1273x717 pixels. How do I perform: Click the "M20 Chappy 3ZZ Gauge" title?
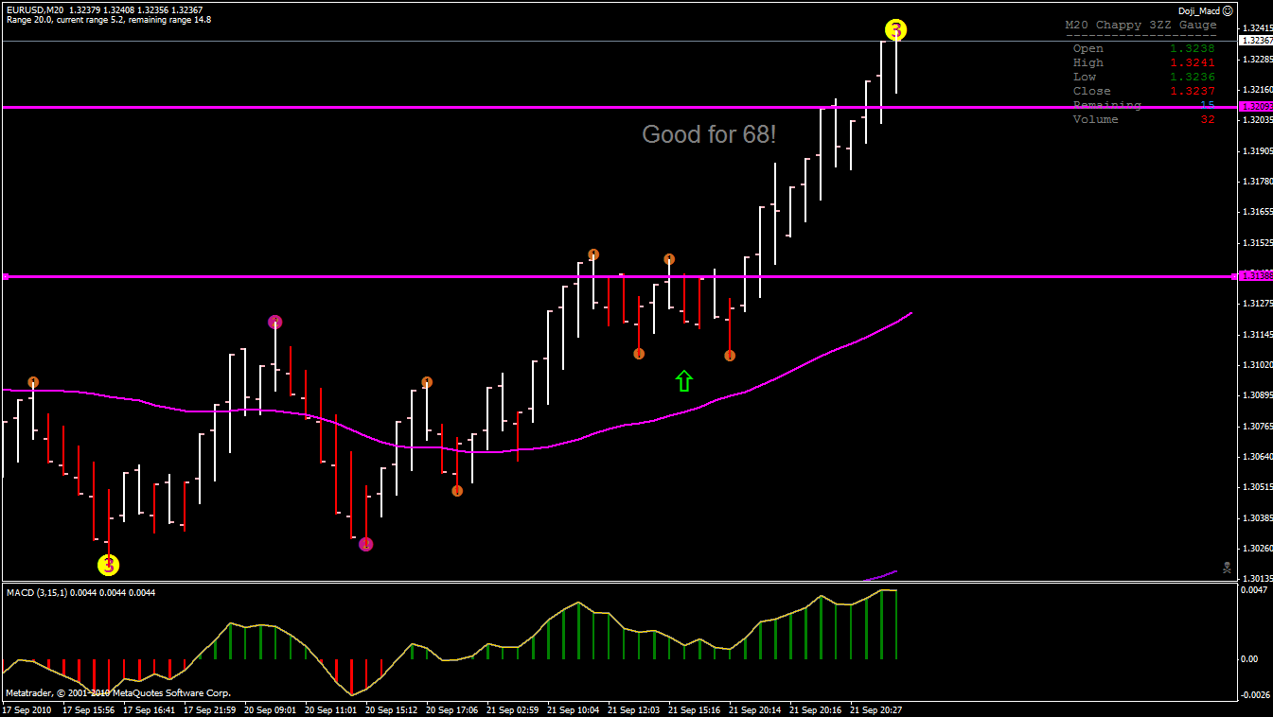(1140, 26)
